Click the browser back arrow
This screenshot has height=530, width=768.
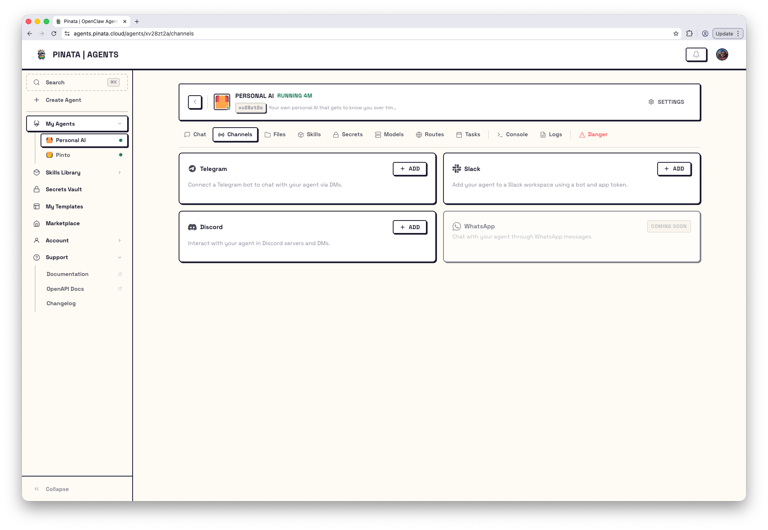[30, 34]
